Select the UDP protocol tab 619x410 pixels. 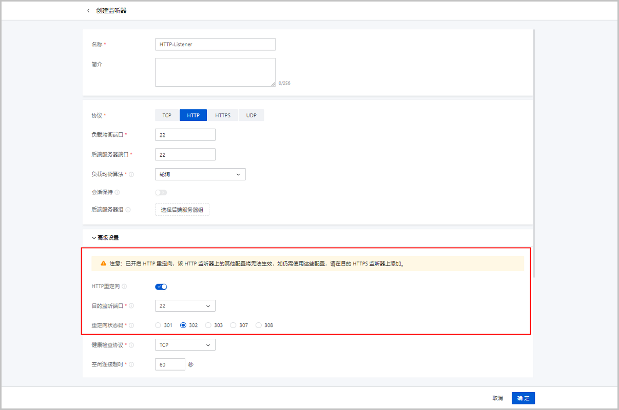click(251, 115)
